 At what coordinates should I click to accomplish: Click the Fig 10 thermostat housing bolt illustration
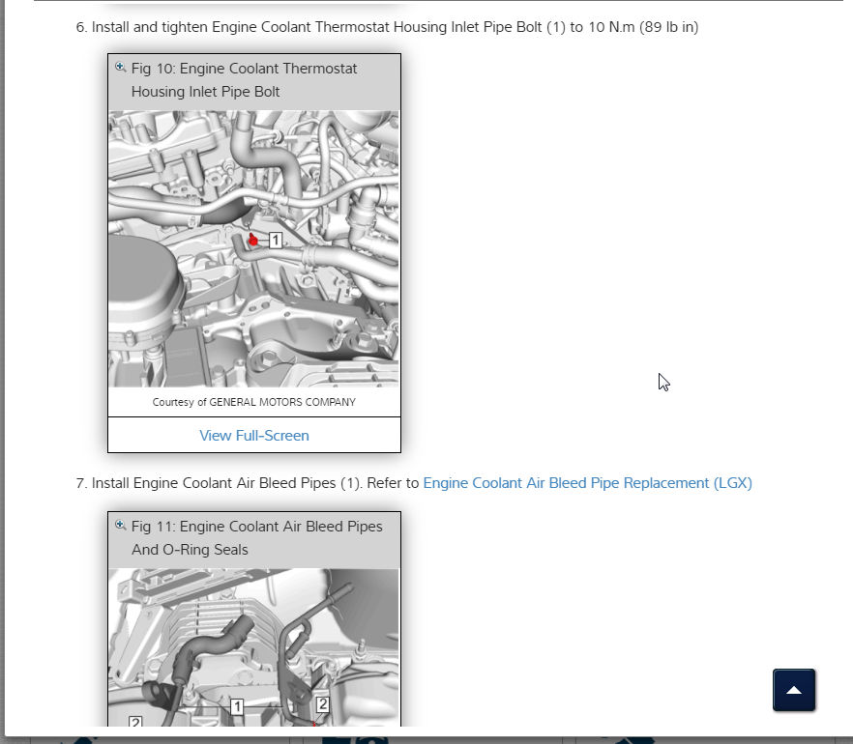(x=253, y=249)
